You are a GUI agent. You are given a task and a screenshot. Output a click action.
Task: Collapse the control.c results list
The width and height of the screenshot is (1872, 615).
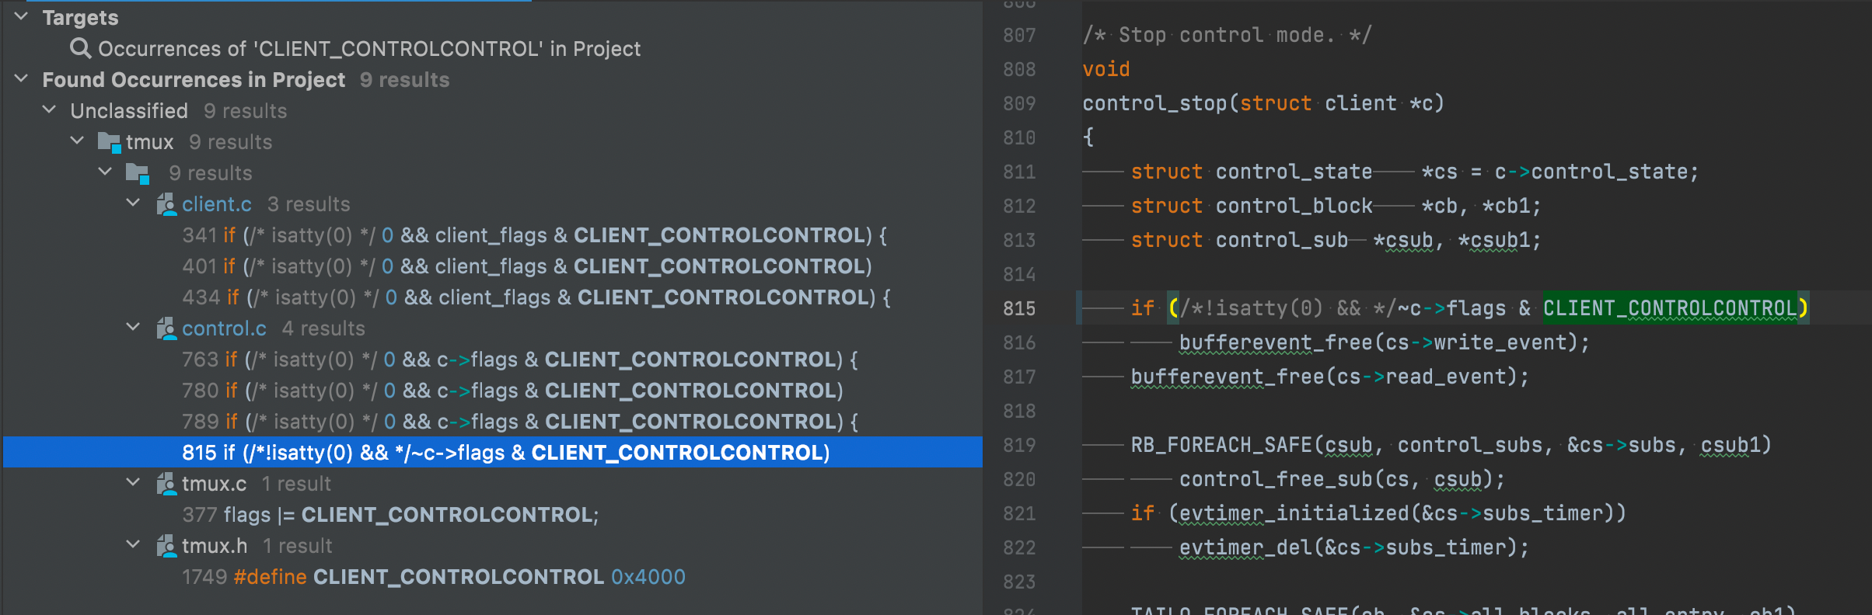point(132,327)
